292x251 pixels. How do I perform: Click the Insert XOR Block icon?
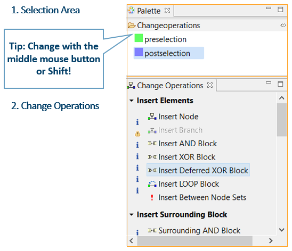tap(152, 157)
